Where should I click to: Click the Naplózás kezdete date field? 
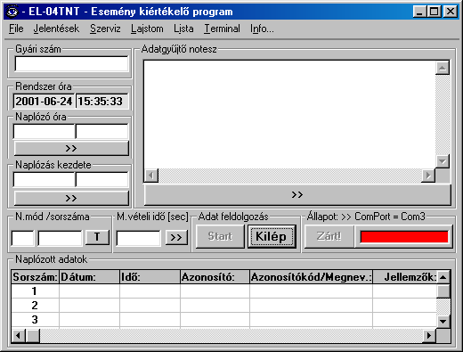(x=44, y=180)
